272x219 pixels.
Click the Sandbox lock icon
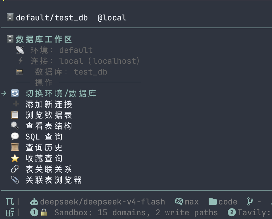click(x=44, y=213)
